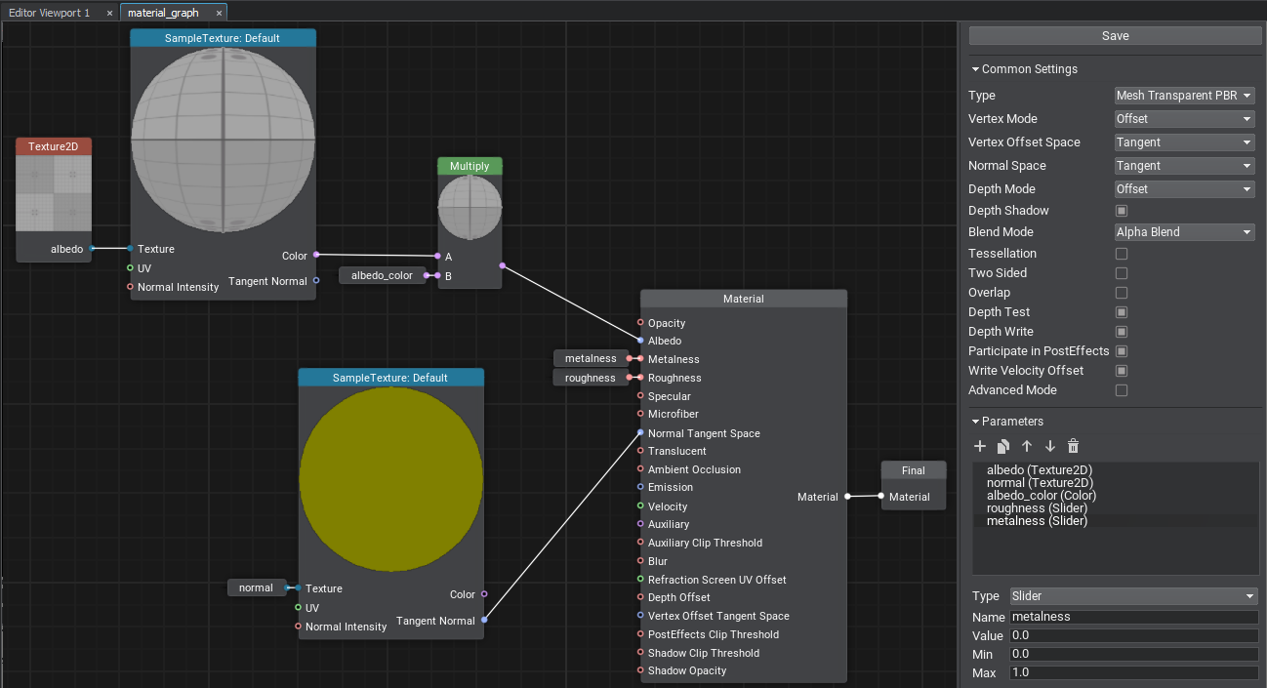Click the add parameter plus icon
This screenshot has width=1267, height=688.
tap(980, 446)
